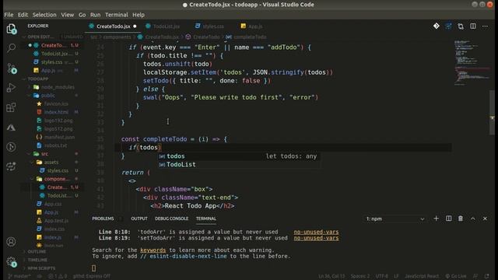
Task: Click the Ln 36, Col 13 cursor position
Action: tap(331, 276)
